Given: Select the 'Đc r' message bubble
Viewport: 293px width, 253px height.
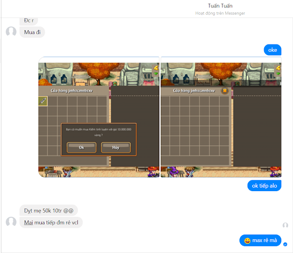Looking at the screenshot, I should pos(28,21).
